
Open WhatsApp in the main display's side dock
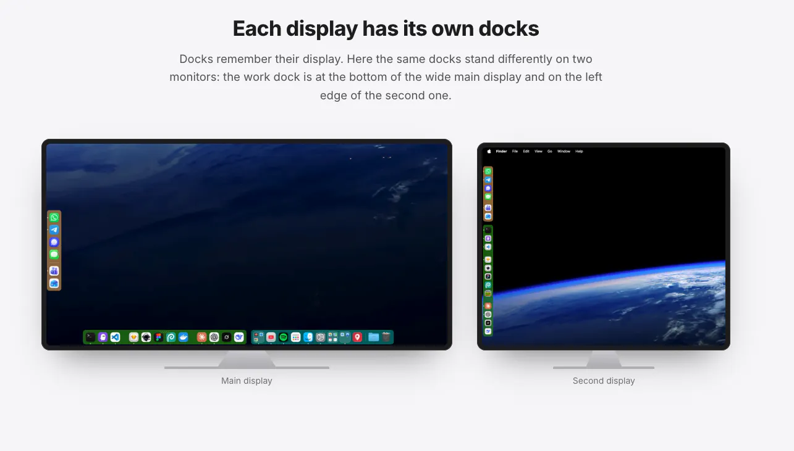click(54, 217)
